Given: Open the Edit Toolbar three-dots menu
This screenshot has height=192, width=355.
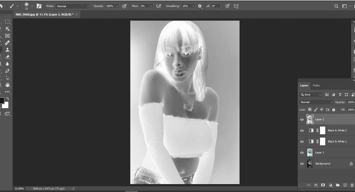Looking at the screenshot, I should coord(7,92).
